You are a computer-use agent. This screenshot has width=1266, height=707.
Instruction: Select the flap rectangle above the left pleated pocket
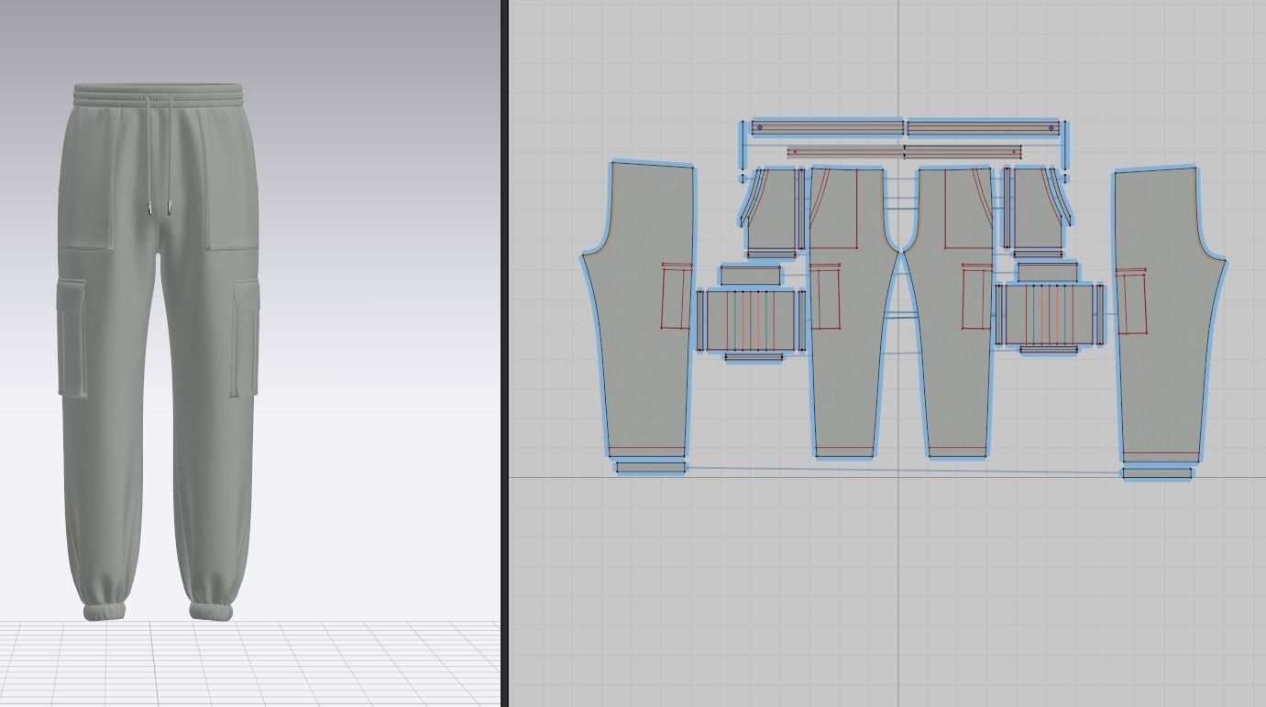click(750, 275)
